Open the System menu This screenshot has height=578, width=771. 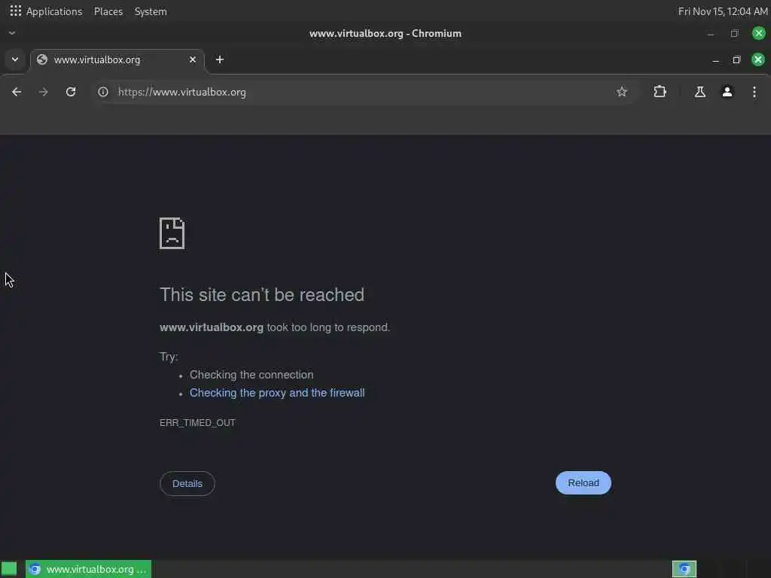[151, 11]
